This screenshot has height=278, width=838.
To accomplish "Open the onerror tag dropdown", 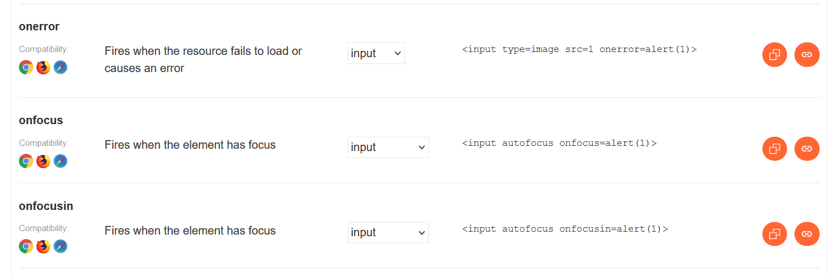I will pos(376,53).
